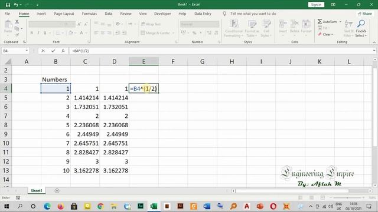
Task: Open Conditional Formatting menu
Action: pos(233,29)
